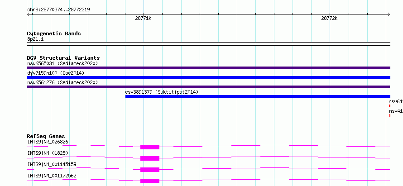Click the 28771k ruler tick label
Image resolution: width=403 pixels, height=186 pixels.
143,18
